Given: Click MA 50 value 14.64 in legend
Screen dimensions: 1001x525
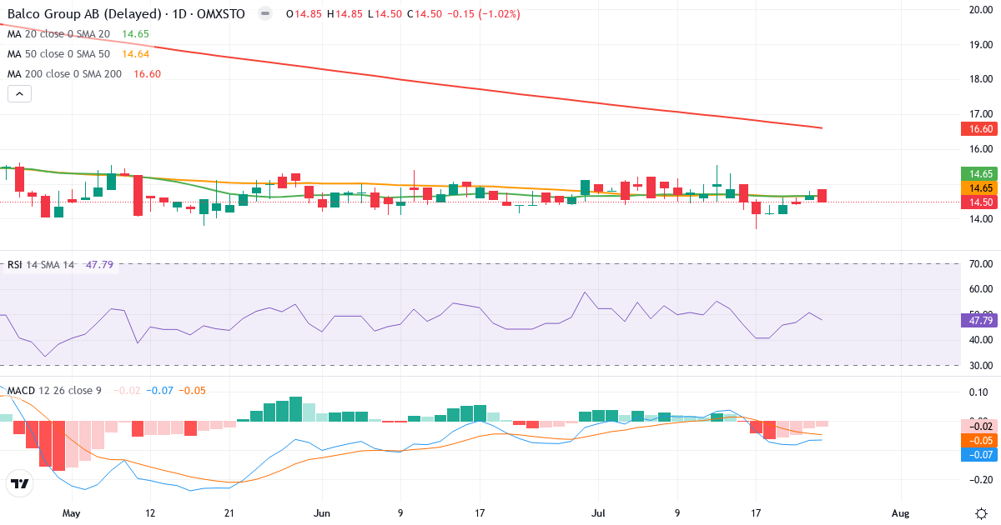Looking at the screenshot, I should 135,54.
